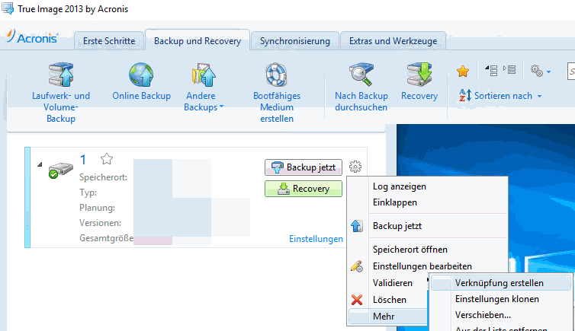Click the backup 1 drive icon
Screen dimensions: 575x331
point(60,170)
